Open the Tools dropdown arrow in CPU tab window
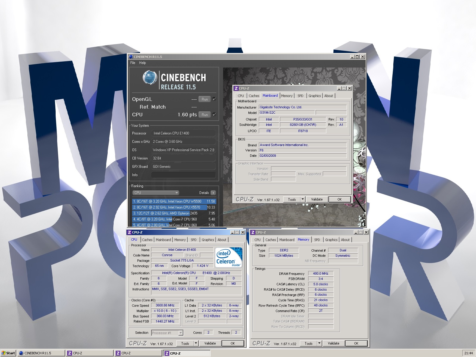 [196, 343]
